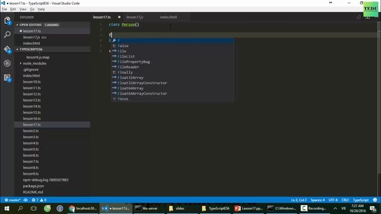Select 'focus' suggestion
This screenshot has height=214, width=381.
point(173,99)
